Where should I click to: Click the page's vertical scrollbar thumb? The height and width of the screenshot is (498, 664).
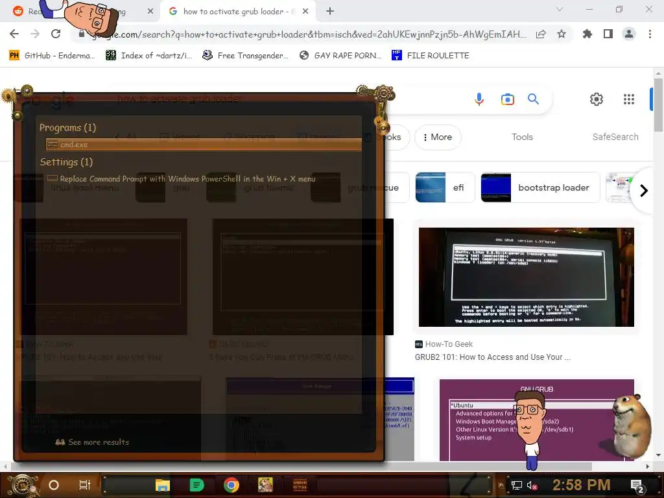point(658,104)
